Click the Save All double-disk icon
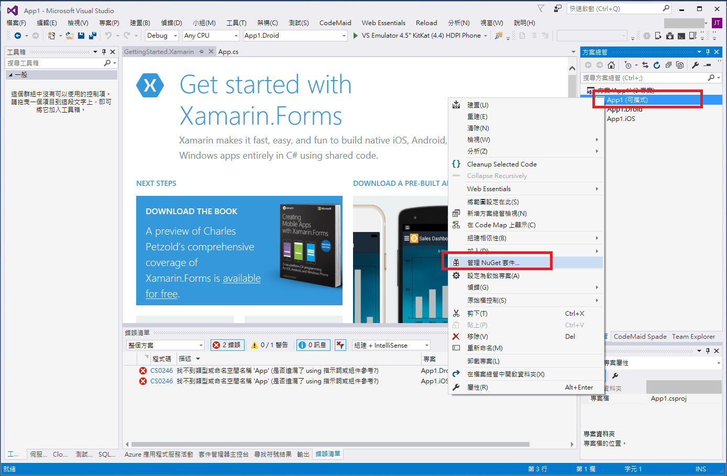The width and height of the screenshot is (727, 476). pos(93,36)
